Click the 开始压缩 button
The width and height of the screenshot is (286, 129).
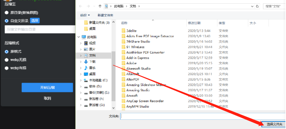(47, 88)
